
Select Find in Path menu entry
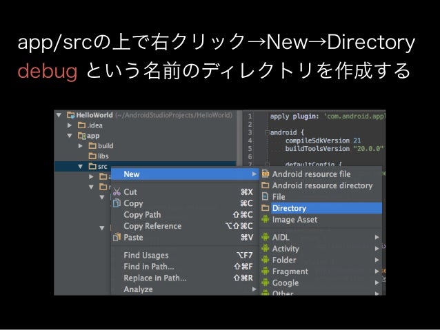pos(186,267)
